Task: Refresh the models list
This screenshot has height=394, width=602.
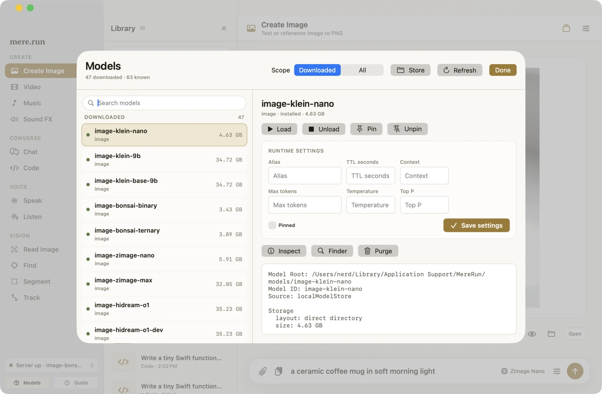Action: click(460, 70)
